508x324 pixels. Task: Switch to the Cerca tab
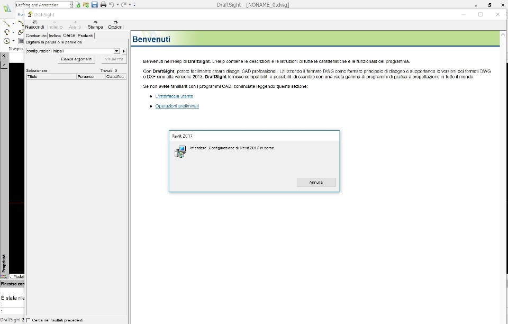click(69, 35)
